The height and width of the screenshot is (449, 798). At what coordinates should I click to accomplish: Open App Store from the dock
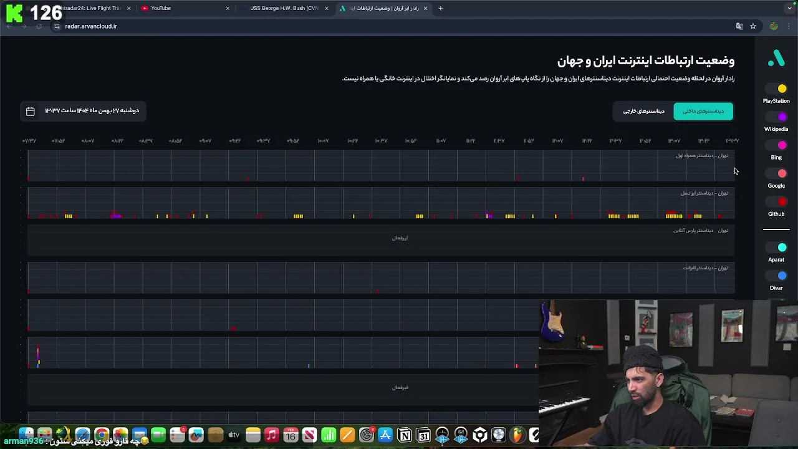pos(385,435)
